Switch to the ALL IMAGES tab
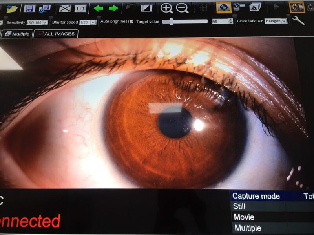The image size is (314, 235). pos(56,34)
